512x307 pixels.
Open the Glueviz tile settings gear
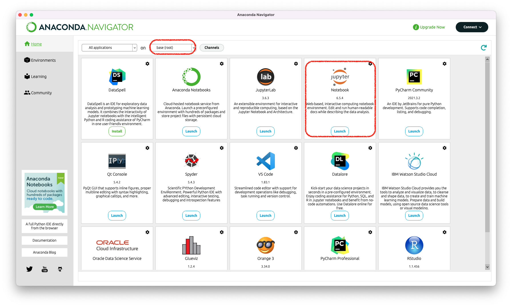click(x=222, y=232)
